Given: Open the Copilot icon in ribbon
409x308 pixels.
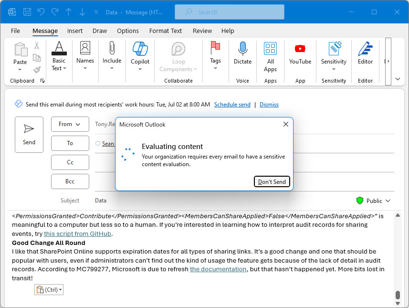Looking at the screenshot, I should 140,49.
